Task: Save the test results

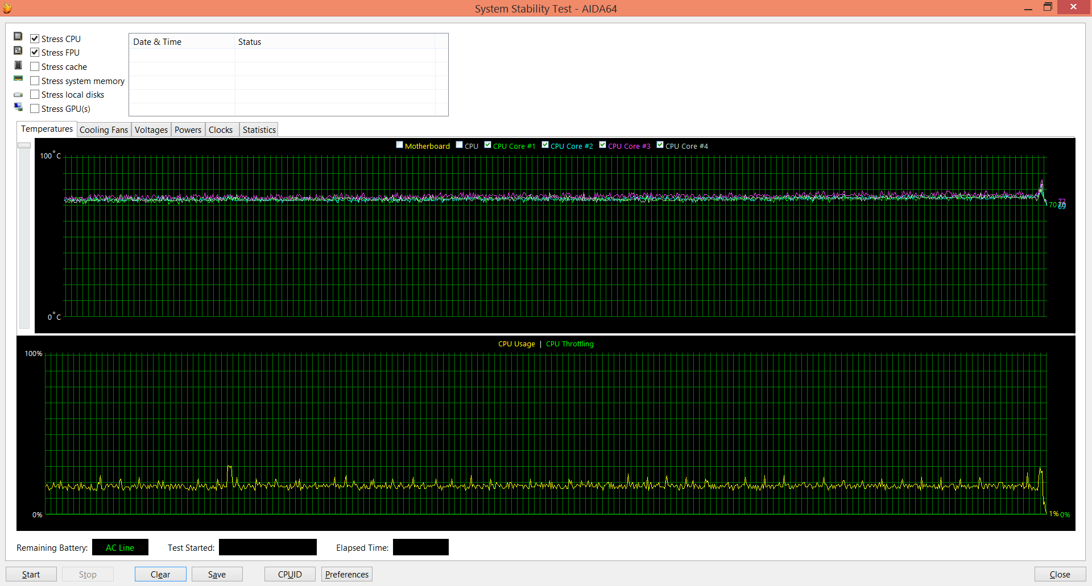Action: click(x=217, y=574)
